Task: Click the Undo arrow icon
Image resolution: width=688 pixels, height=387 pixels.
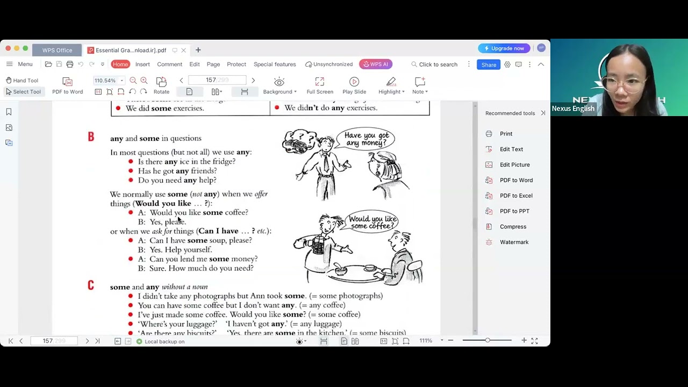Action: tap(81, 64)
